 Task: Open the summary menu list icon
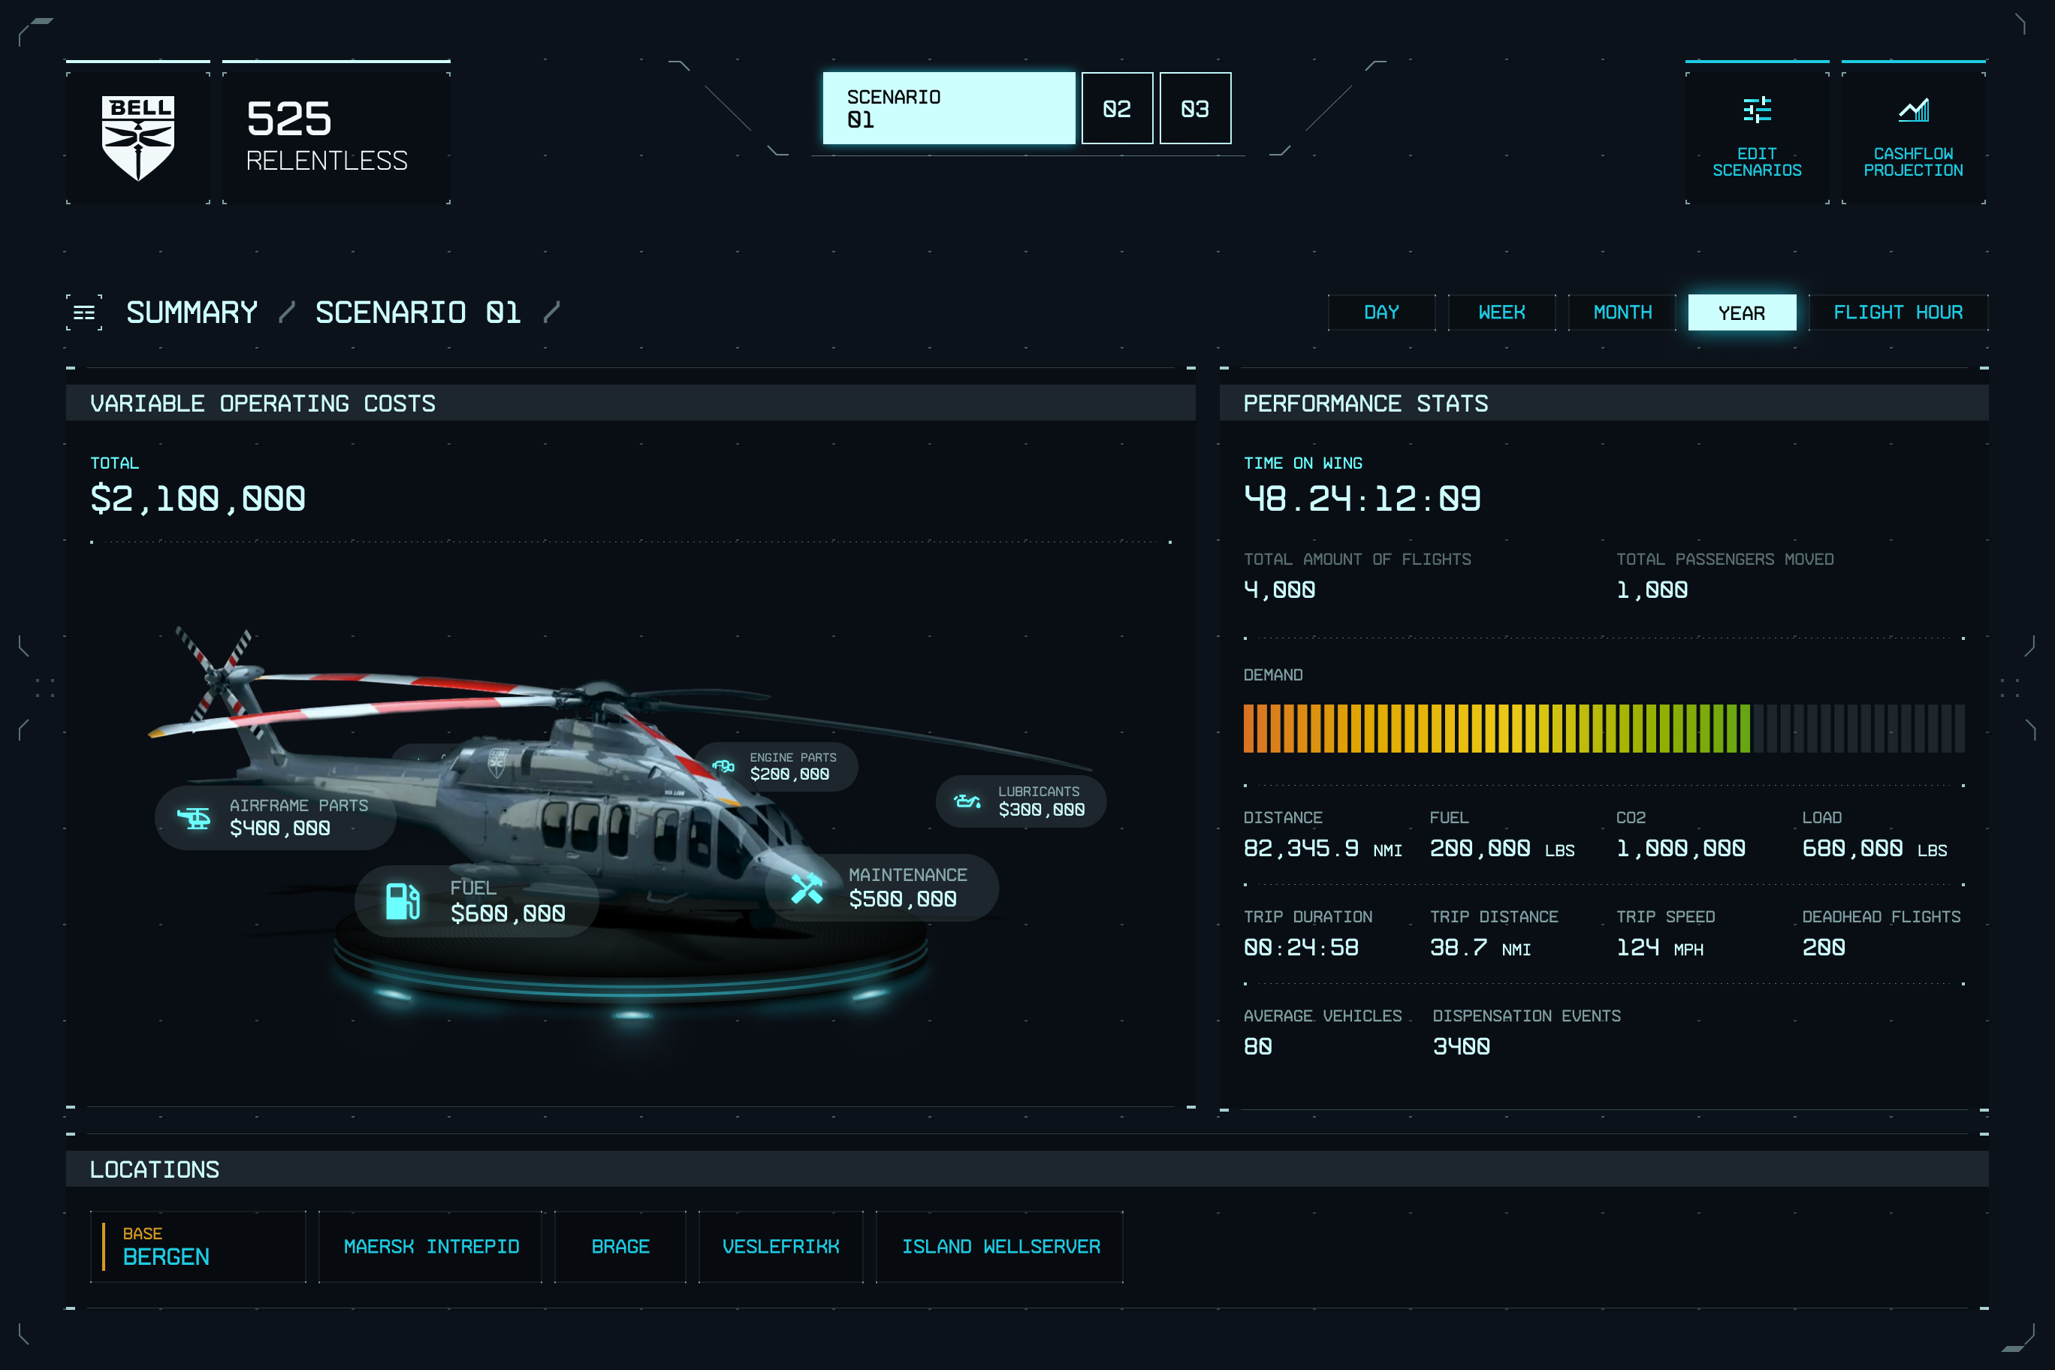[84, 312]
